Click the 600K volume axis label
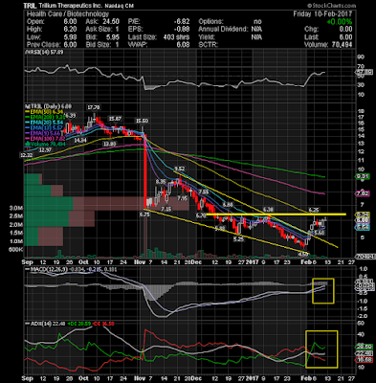Image resolution: width=376 pixels, height=383 pixels. coord(16,249)
